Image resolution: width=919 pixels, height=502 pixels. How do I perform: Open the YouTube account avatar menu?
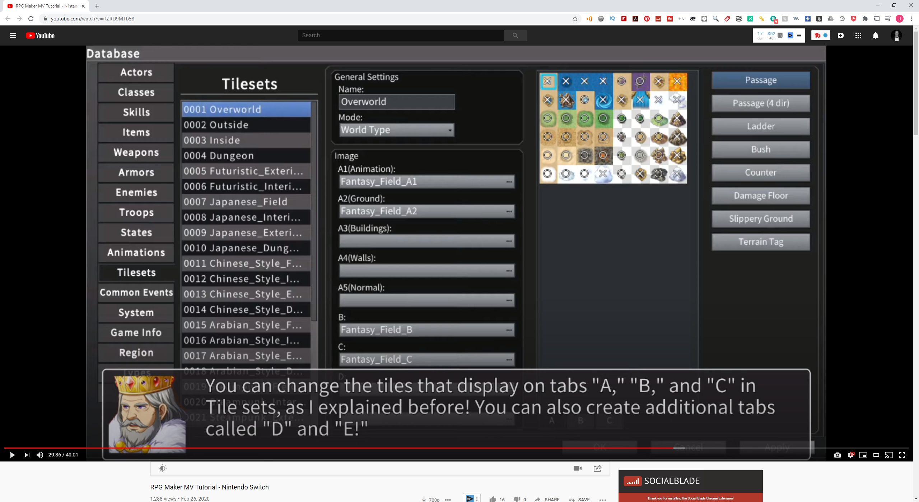coord(896,35)
